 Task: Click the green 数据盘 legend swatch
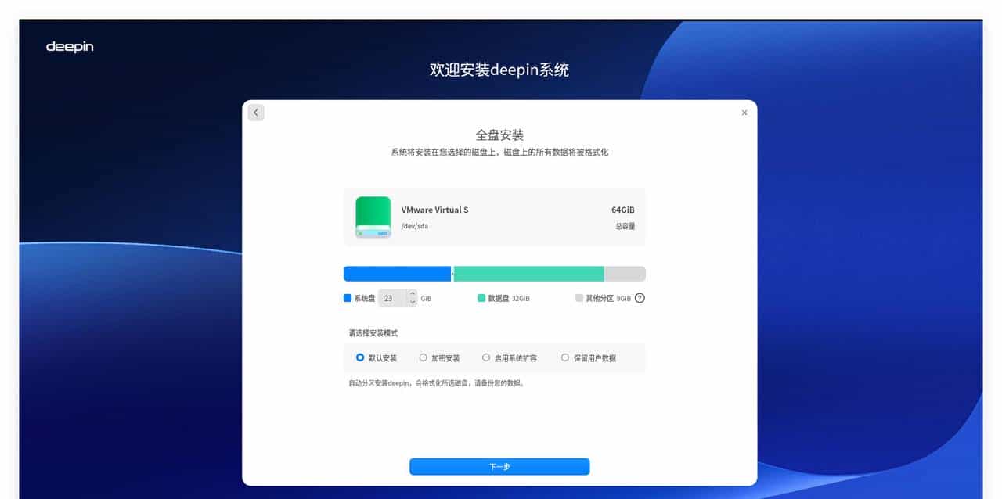coord(481,297)
